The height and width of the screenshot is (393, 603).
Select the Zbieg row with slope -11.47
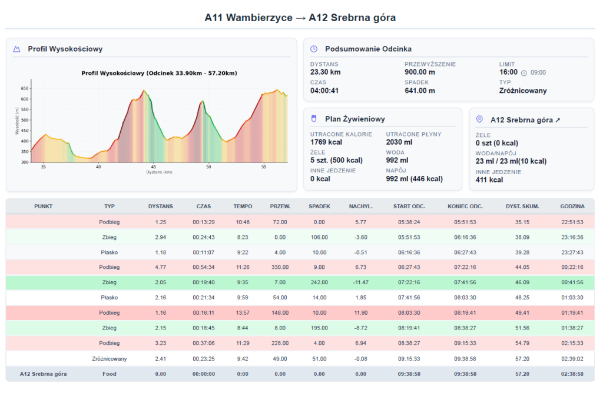pyautogui.click(x=300, y=282)
